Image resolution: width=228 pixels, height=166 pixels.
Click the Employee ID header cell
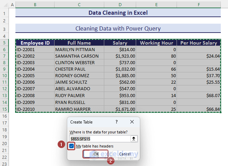pos(35,43)
